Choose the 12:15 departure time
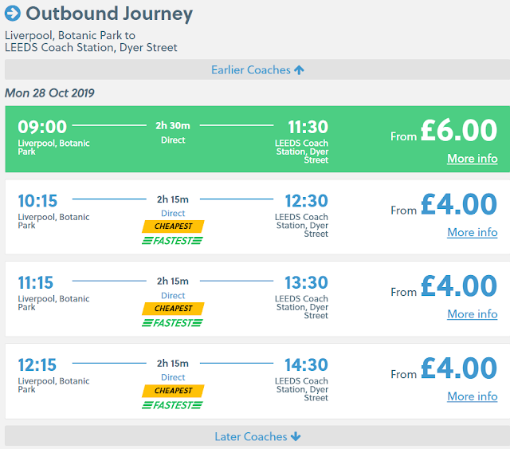 pyautogui.click(x=37, y=365)
